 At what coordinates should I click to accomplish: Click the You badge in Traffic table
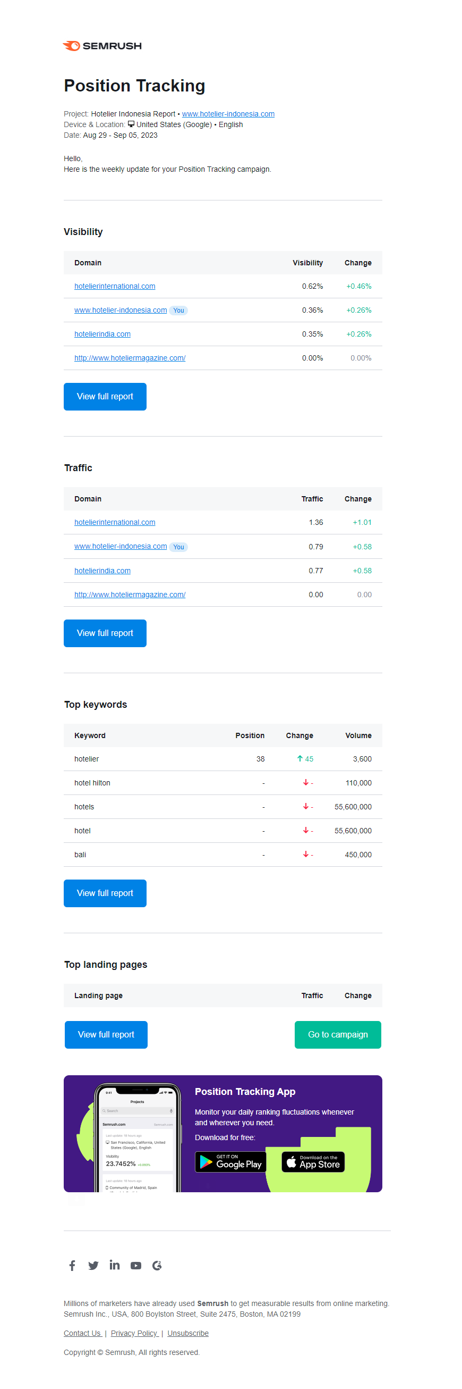click(x=179, y=547)
